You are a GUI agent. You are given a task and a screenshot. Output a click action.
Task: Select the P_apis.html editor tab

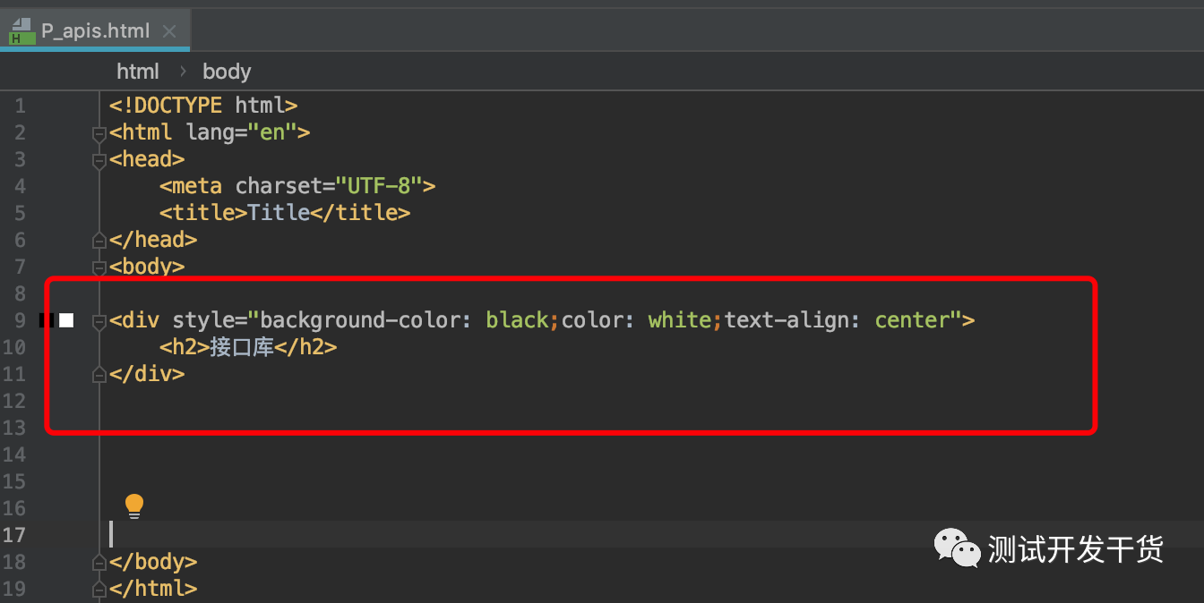tap(95, 30)
